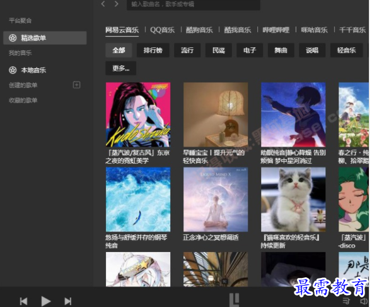This screenshot has width=372, height=307.
Task: Switch to the 哔哩哔哩 tab
Action: pos(276,30)
